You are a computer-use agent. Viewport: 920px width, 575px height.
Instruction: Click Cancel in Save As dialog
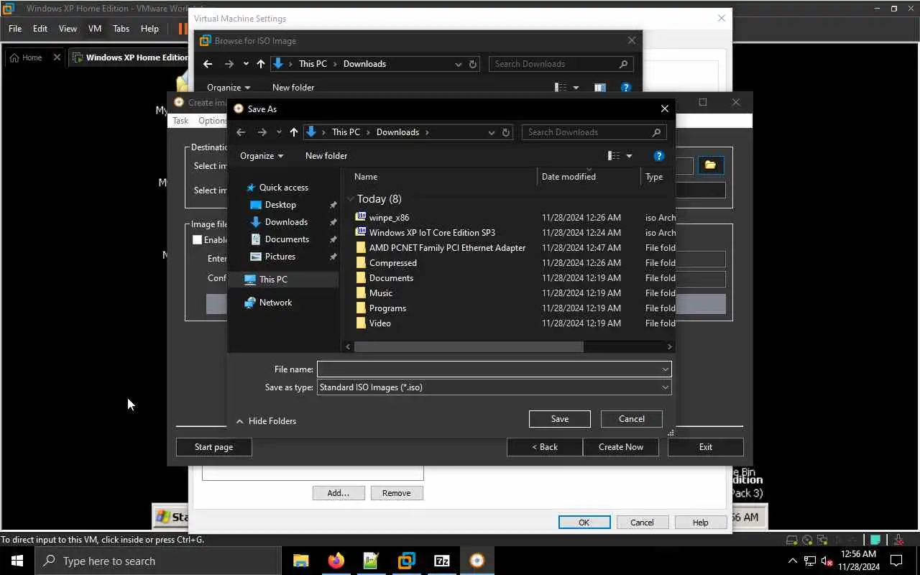tap(632, 419)
